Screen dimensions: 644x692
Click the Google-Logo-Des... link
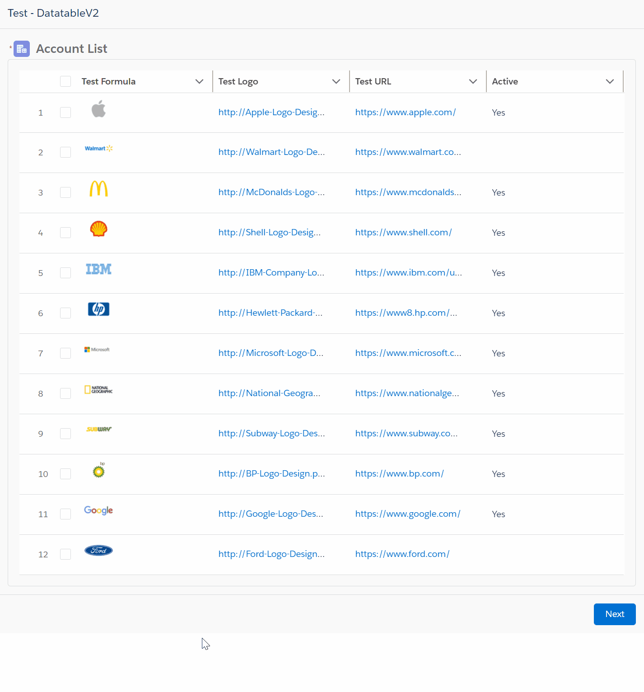[271, 514]
